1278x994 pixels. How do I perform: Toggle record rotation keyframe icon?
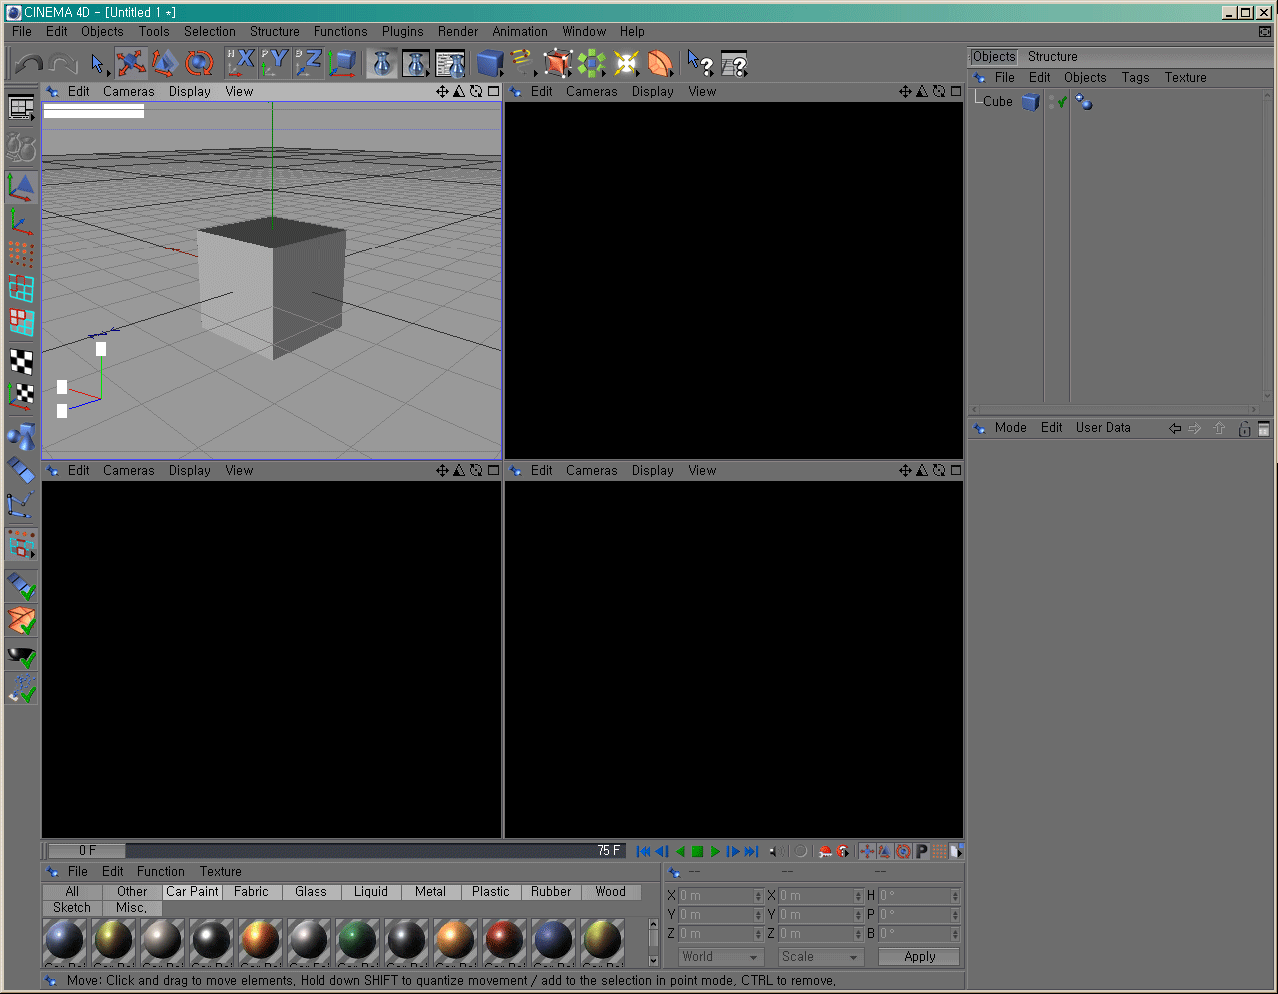point(903,851)
